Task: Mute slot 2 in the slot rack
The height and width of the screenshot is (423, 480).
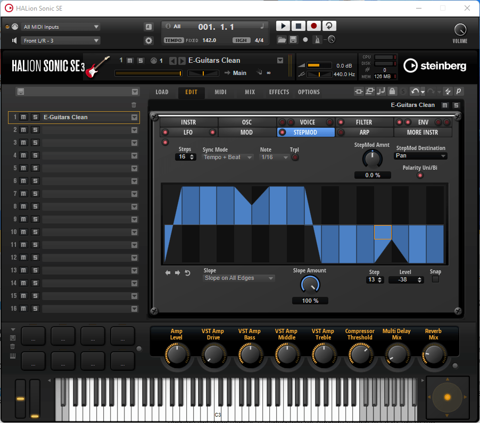Action: pos(23,130)
